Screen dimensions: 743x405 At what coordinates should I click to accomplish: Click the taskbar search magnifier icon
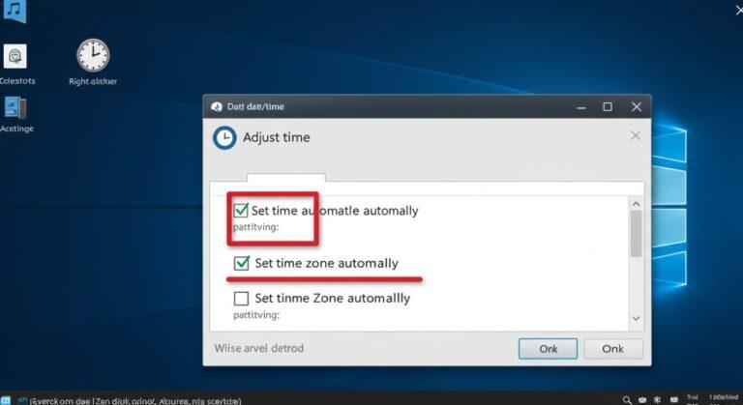627,400
